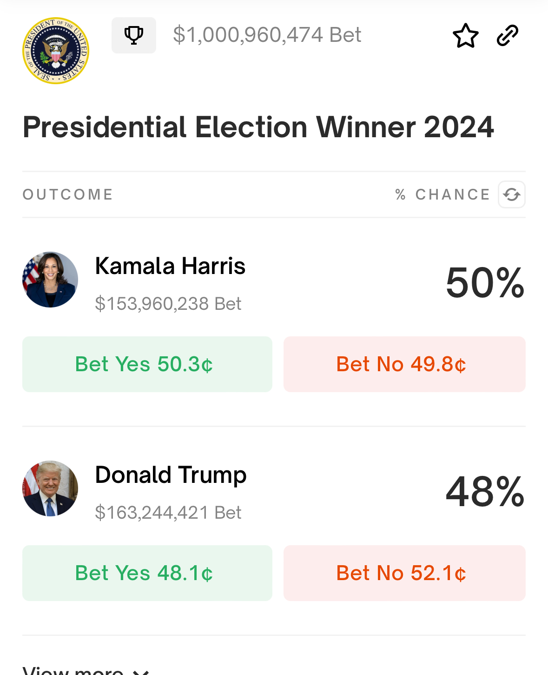Bet No on Donald Trump at 52.1¢
Viewport: 548px width, 675px height.
pyautogui.click(x=404, y=573)
